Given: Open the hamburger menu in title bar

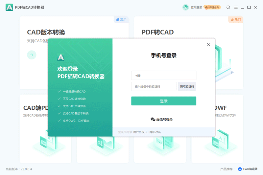Looking at the screenshot, I should click(236, 7).
